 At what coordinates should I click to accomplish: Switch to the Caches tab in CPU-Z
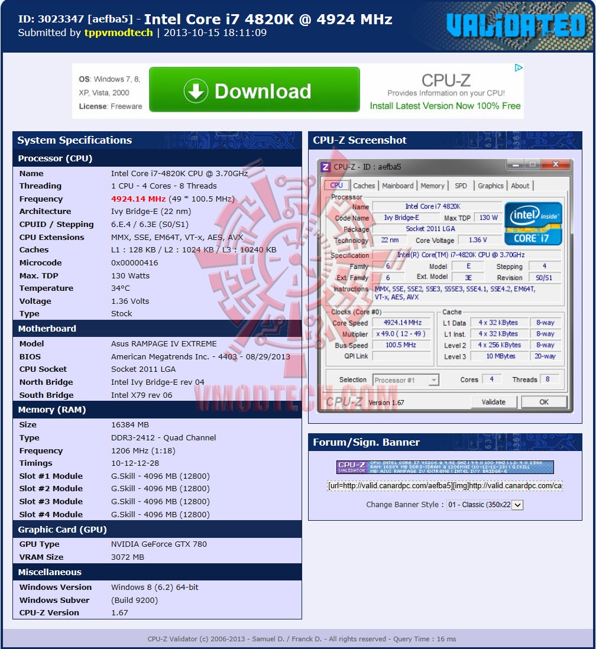[x=364, y=186]
